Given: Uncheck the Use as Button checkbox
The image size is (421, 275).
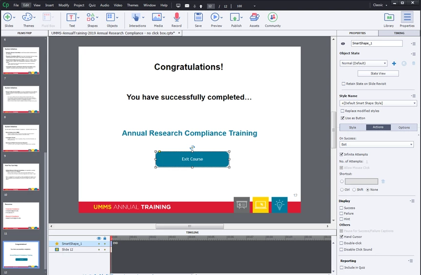Looking at the screenshot, I should tap(343, 118).
